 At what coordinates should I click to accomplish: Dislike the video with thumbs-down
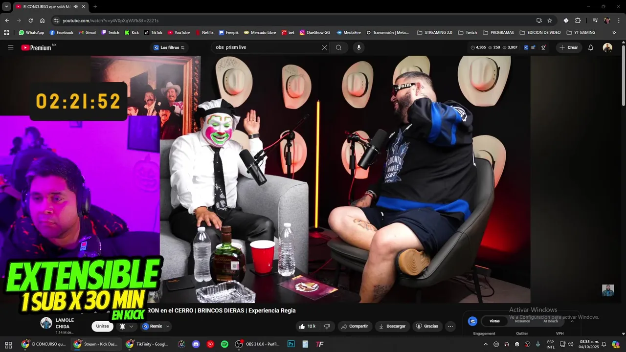tap(327, 326)
